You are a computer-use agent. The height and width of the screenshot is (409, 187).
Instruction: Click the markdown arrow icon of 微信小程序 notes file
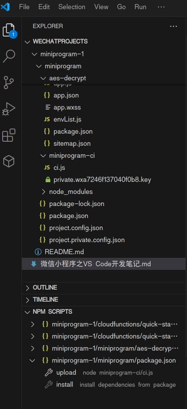(x=34, y=264)
